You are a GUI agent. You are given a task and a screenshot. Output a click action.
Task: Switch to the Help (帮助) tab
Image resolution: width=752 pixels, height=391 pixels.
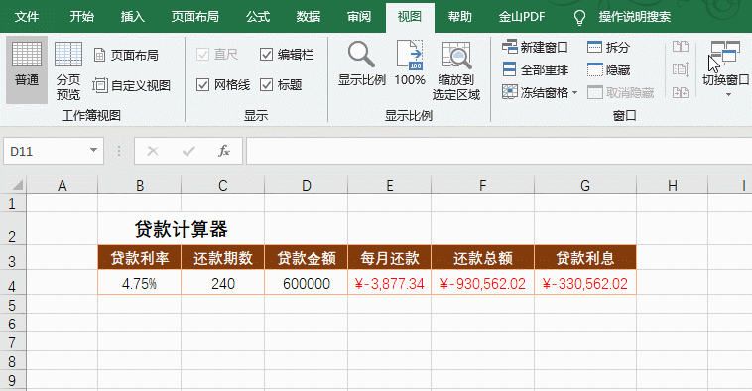pos(460,17)
